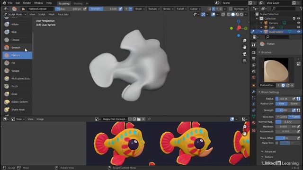Screen dimensions: 303x170
Task: Toggle Dyntopo checkbox in header
Action: click(x=231, y=9)
